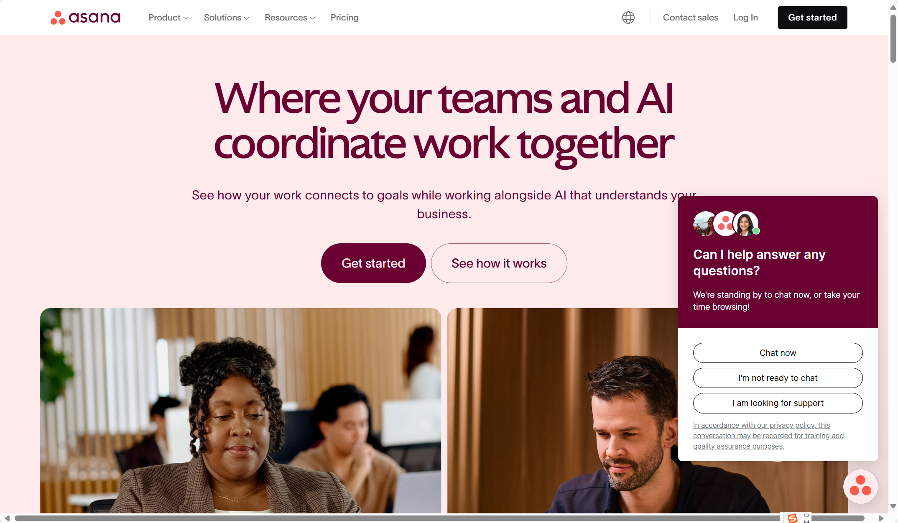Click the Asana logo in the header
Viewport: 898px width, 523px height.
85,18
